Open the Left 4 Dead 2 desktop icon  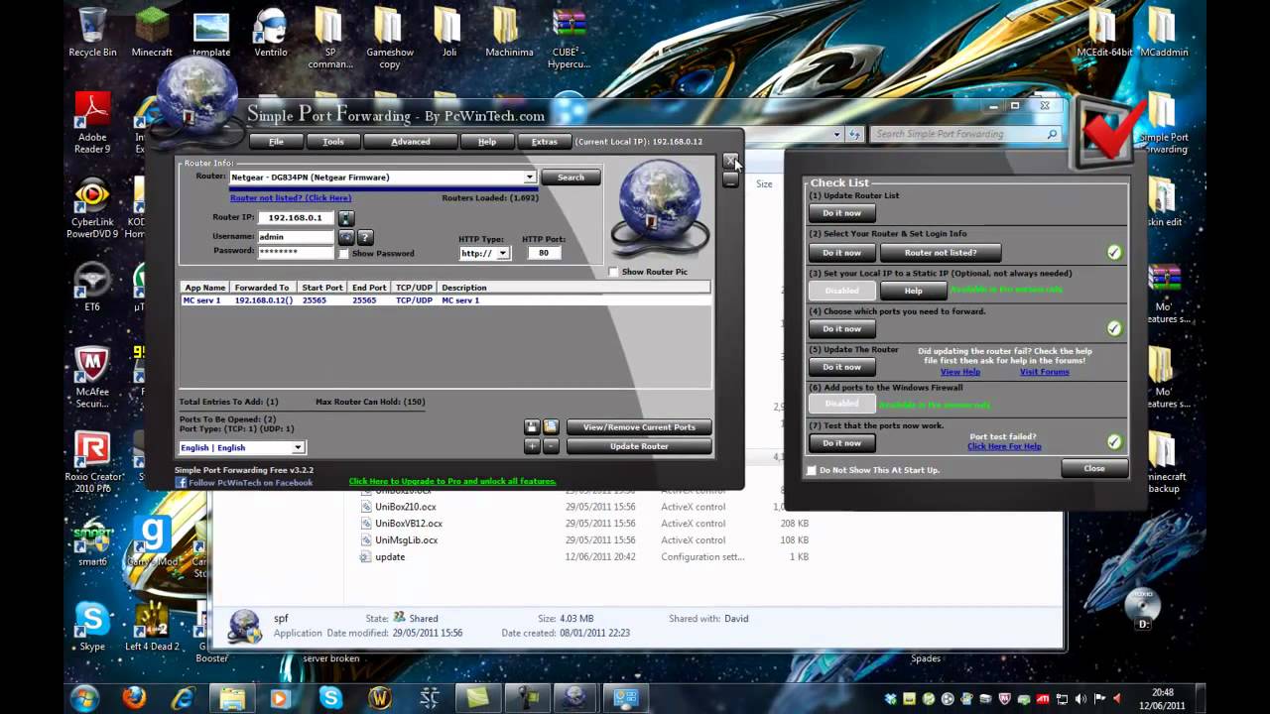pos(152,627)
